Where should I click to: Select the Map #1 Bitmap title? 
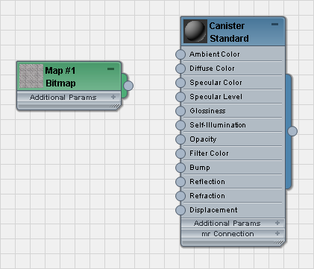(60, 77)
